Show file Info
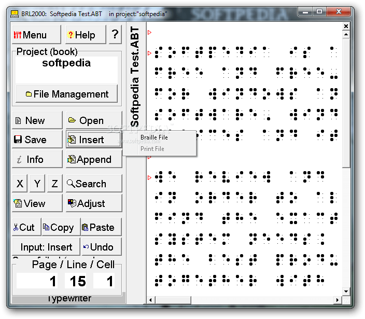This screenshot has width=365, height=319. click(x=37, y=159)
